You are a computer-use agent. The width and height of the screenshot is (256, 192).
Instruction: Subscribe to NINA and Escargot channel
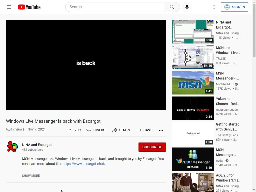pyautogui.click(x=152, y=147)
